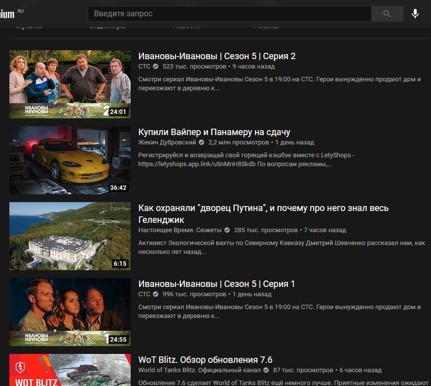Click 24:01 duration badge on Серия 2
The image size is (431, 386).
coord(118,112)
